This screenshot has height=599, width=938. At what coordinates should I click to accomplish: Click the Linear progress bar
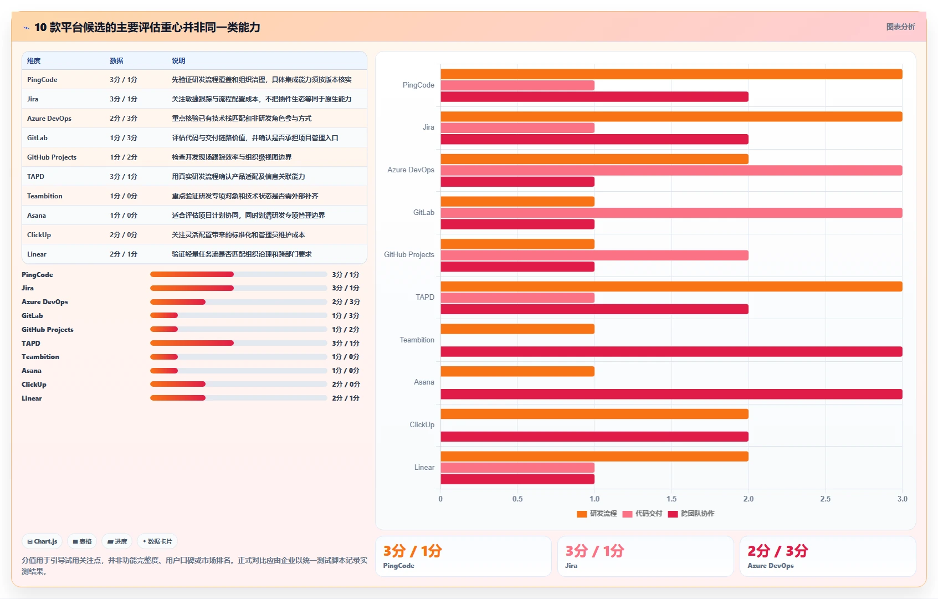(x=238, y=398)
